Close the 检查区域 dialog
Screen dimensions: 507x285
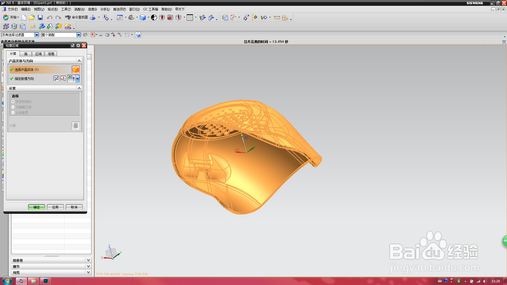(x=84, y=46)
